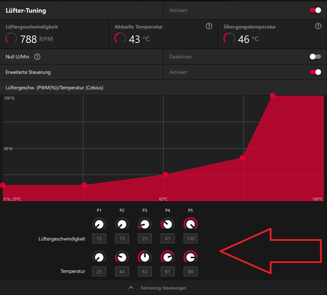Click Aktiviert text beside Lüfter-Tuning
Viewport: 327px width, 295px height.
178,11
